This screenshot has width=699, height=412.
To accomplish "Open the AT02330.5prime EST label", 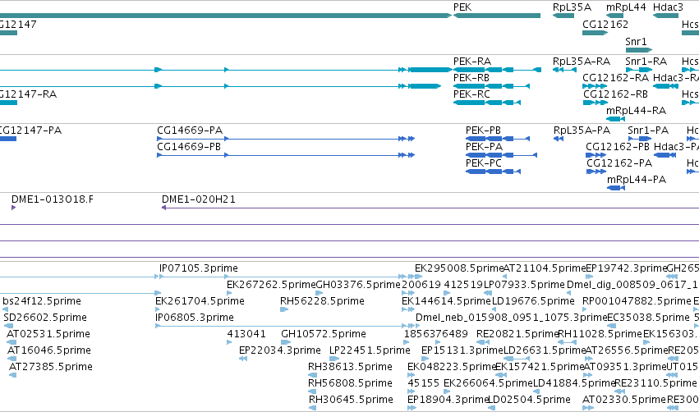I will point(624,400).
